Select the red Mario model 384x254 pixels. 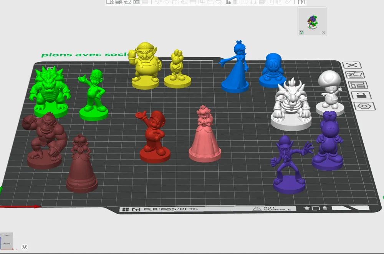(154, 137)
